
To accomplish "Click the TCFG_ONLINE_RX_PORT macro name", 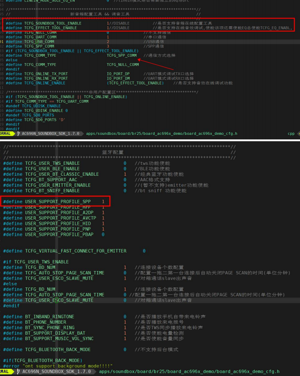I will point(46,79).
